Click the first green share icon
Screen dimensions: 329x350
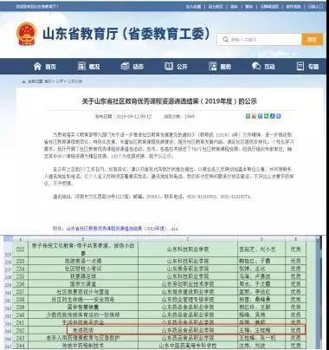pos(248,116)
